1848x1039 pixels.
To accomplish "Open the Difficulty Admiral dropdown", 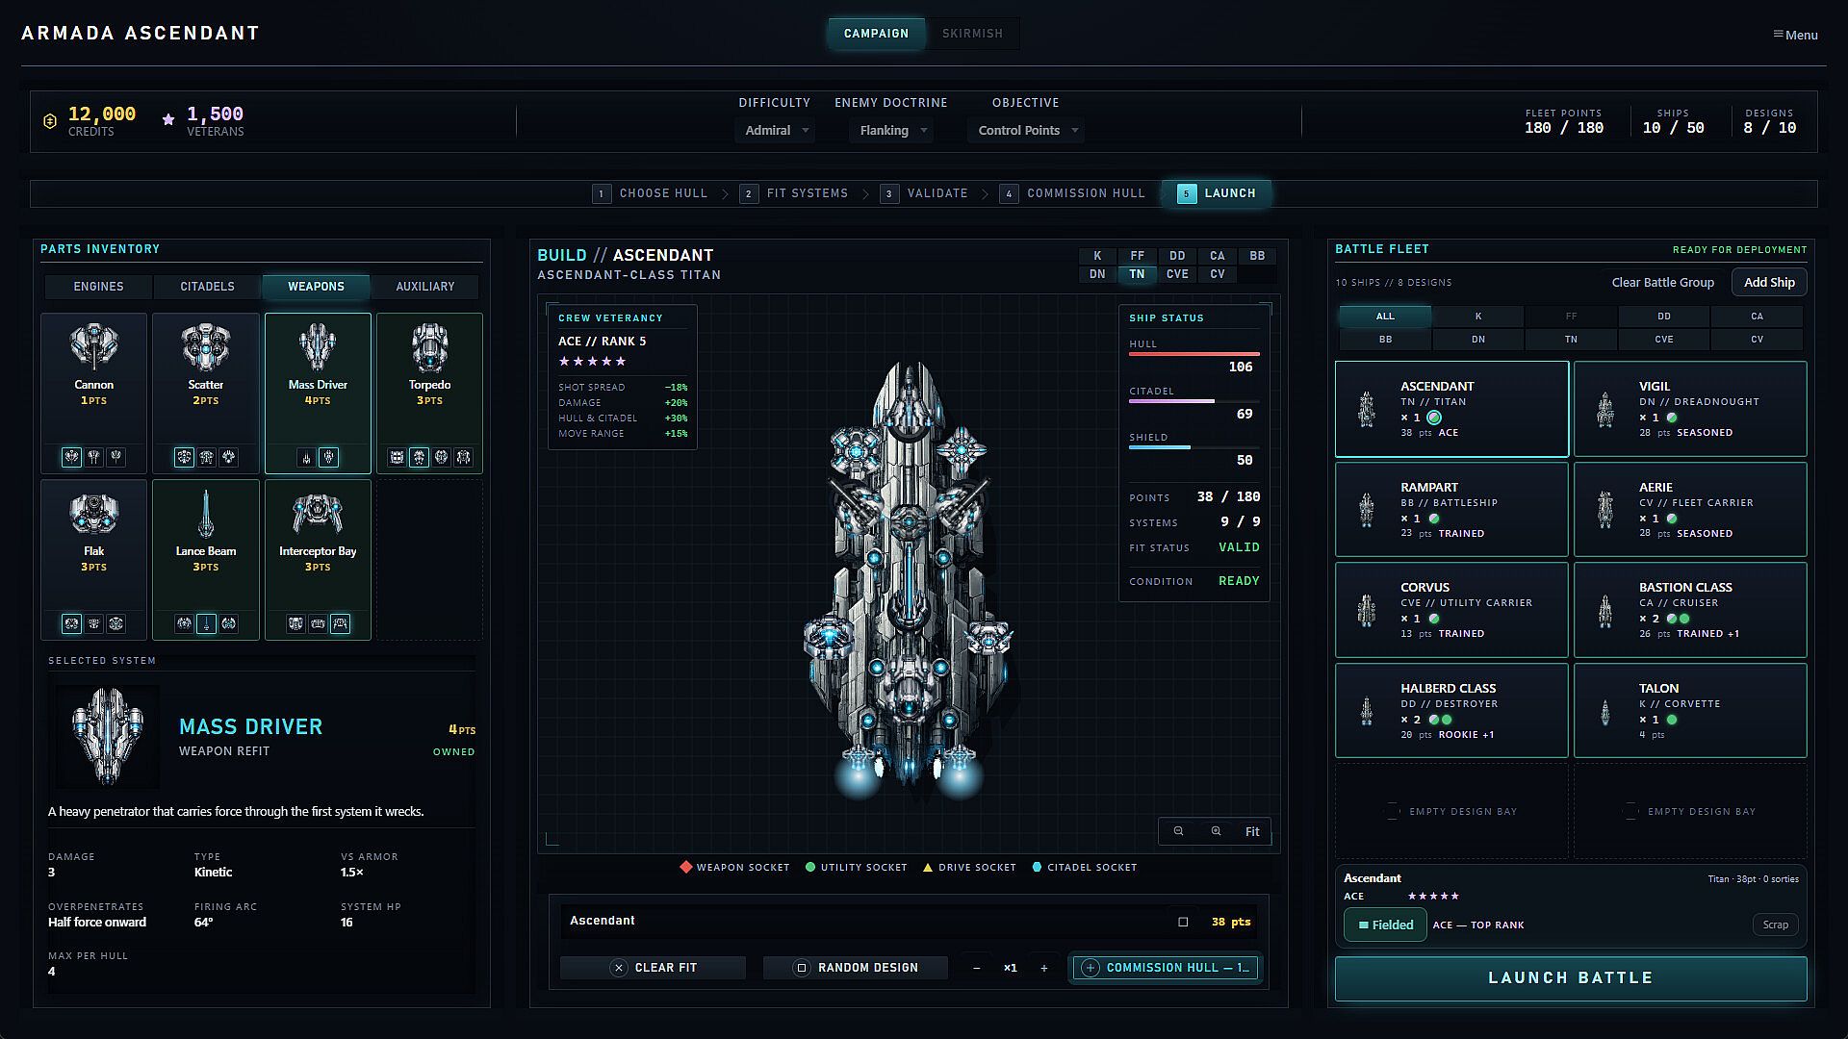I will click(776, 130).
